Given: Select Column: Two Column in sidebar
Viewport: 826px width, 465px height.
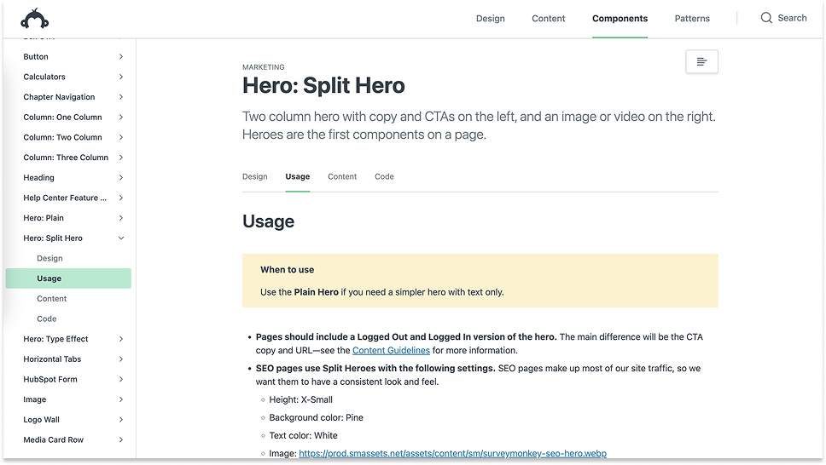Looking at the screenshot, I should point(62,137).
